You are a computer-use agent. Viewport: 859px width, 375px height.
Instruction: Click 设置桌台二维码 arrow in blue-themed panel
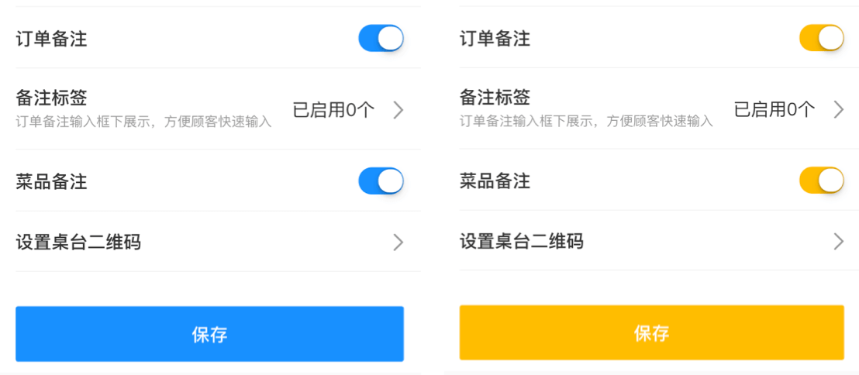[398, 243]
